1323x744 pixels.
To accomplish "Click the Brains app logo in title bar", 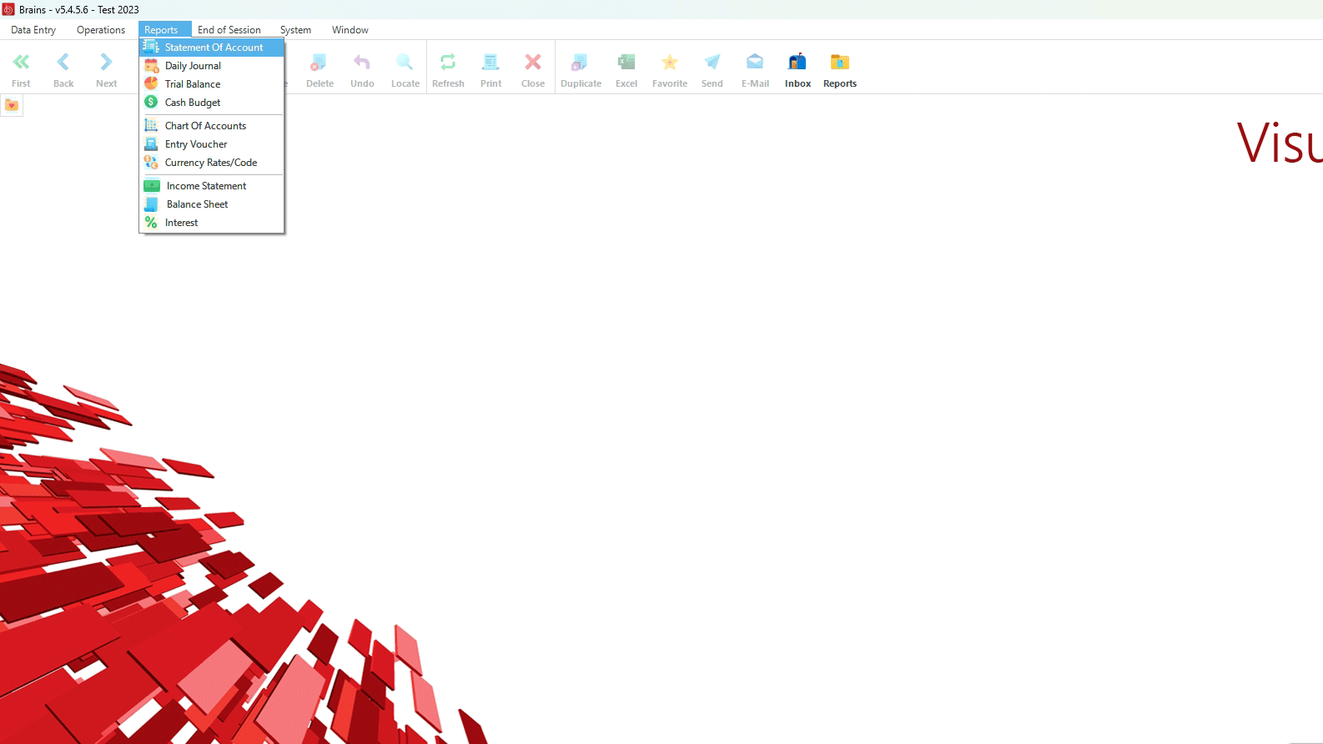I will 8,9.
